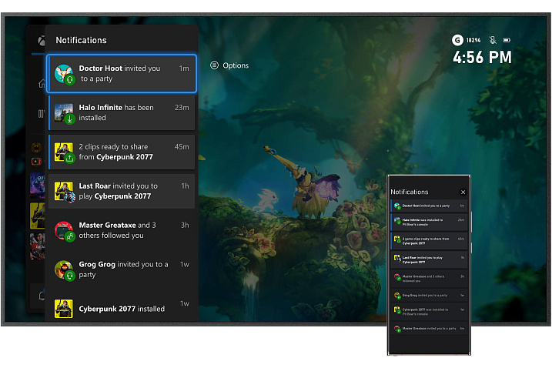The image size is (552, 368).
Task: Open Last Roar's Cyberpunk 2077 game invite
Action: point(122,191)
